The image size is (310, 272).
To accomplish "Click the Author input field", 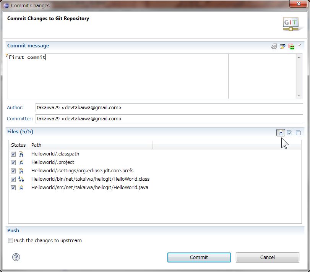I will [x=169, y=108].
